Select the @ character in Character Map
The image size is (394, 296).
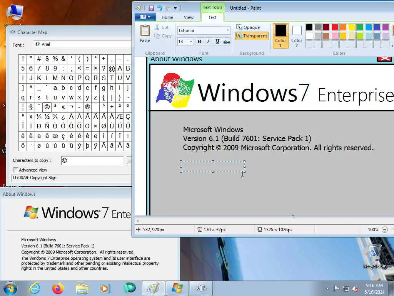tap(112, 68)
